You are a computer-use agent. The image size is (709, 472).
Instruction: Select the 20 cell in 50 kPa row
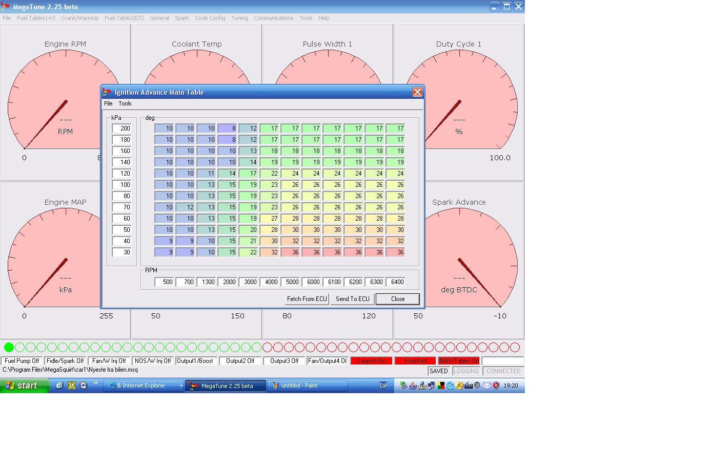248,230
